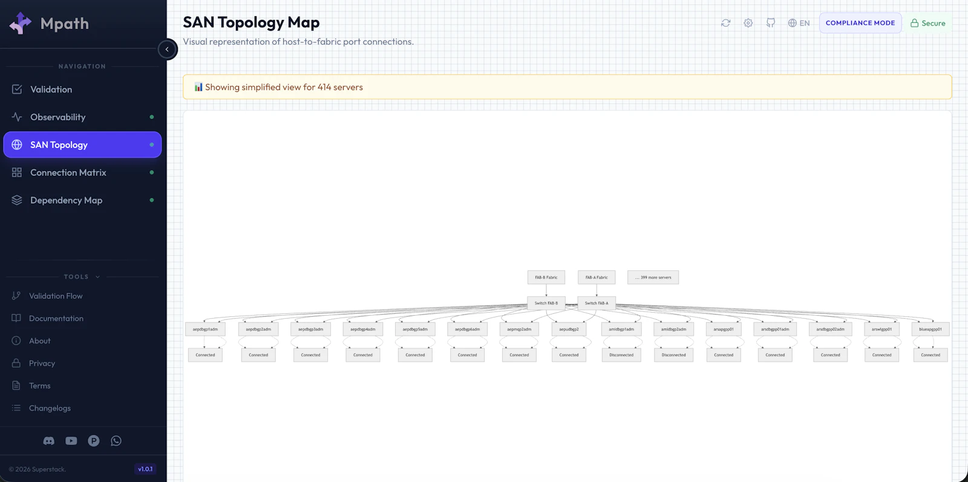Toggle COMPLIANCE MODE button
This screenshot has height=482, width=968.
pos(860,23)
